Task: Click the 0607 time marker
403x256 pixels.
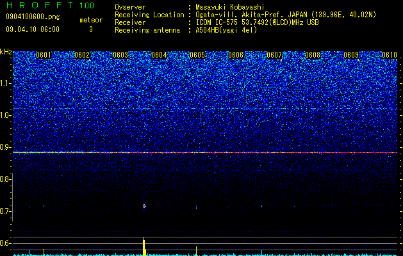Action: click(x=274, y=55)
